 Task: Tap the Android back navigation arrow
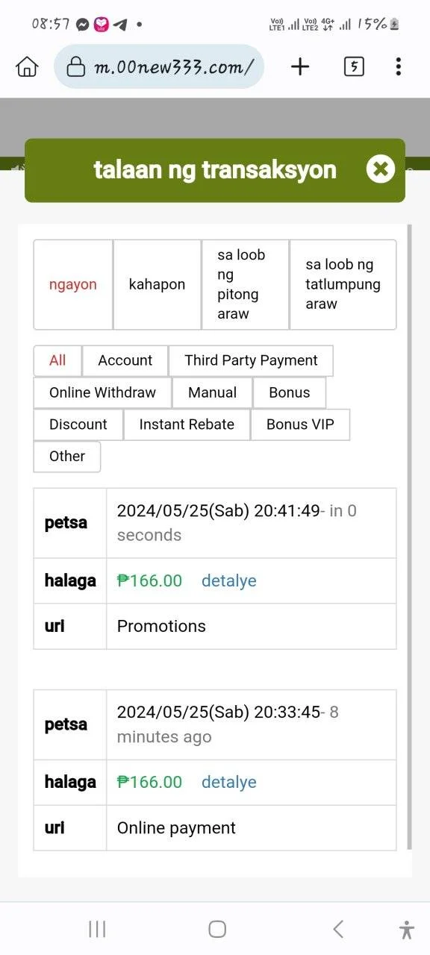click(x=338, y=929)
